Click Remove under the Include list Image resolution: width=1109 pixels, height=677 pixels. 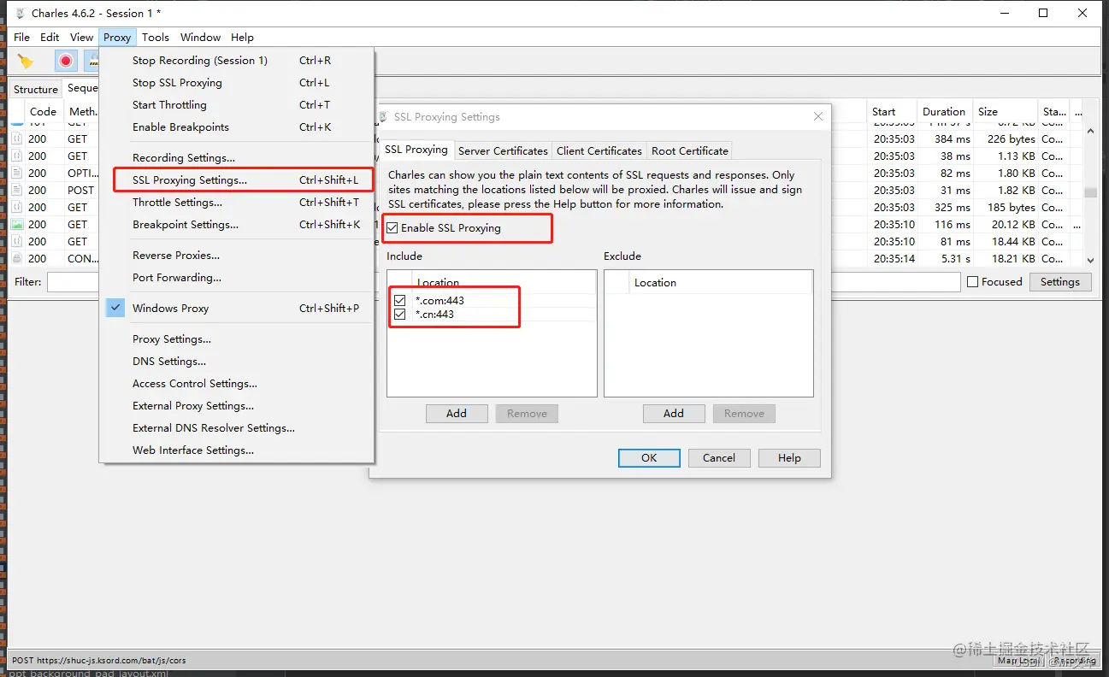[527, 414]
